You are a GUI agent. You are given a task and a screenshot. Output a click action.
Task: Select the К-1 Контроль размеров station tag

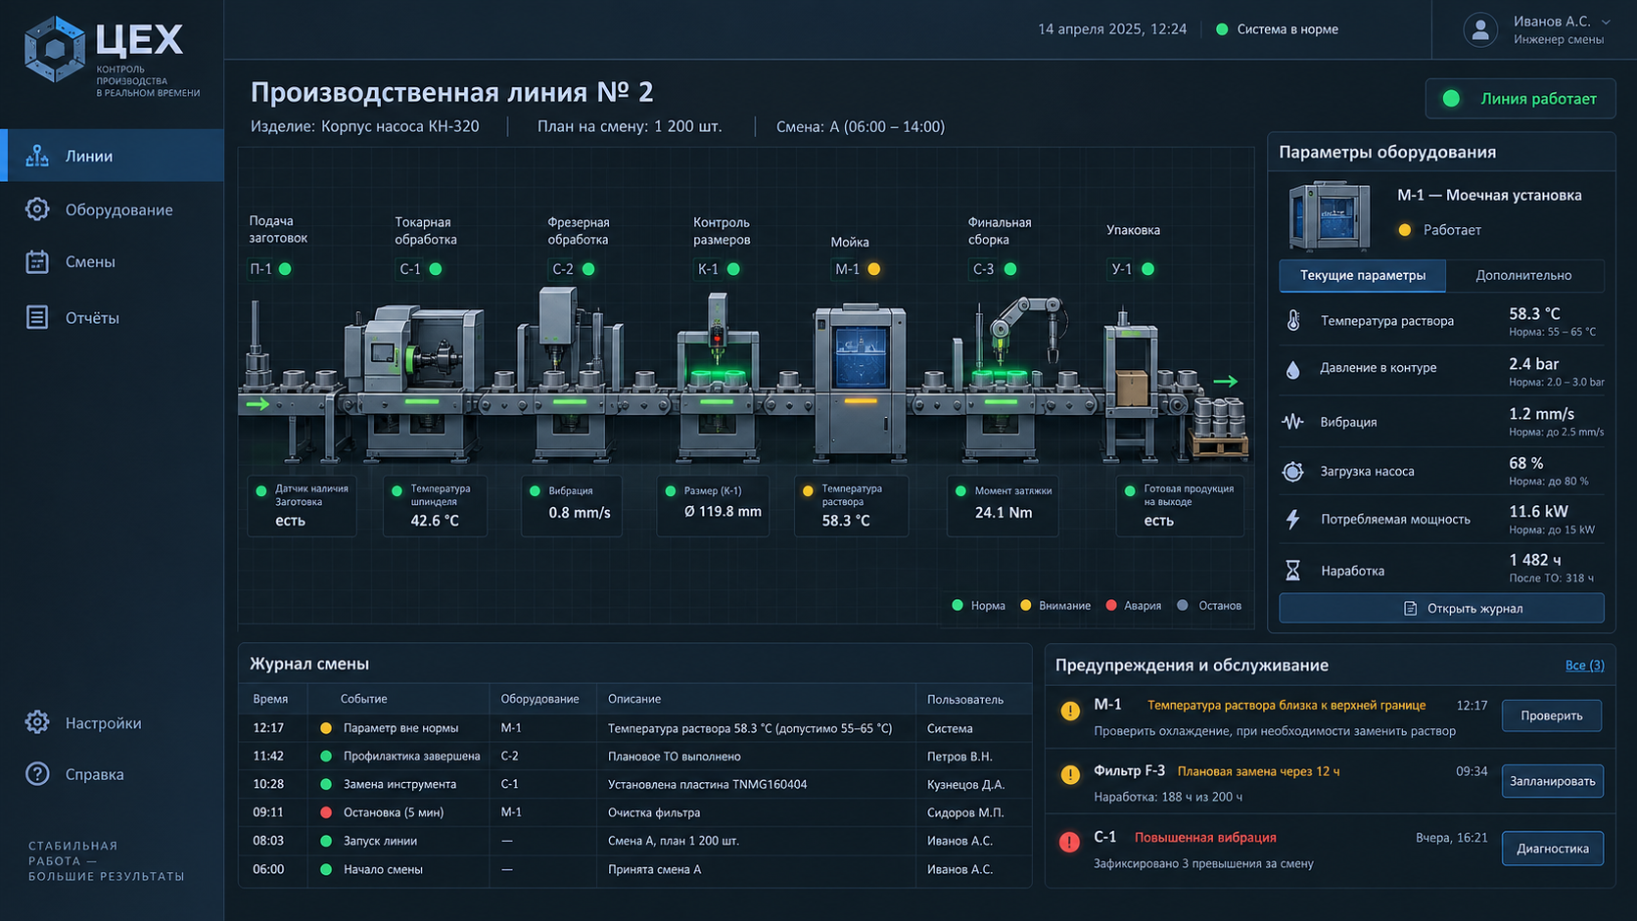coord(718,269)
